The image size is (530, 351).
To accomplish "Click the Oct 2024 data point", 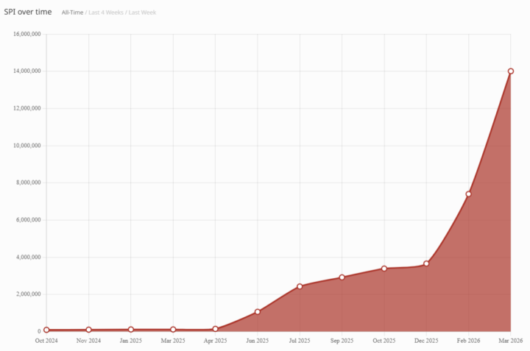I will 46,330.
